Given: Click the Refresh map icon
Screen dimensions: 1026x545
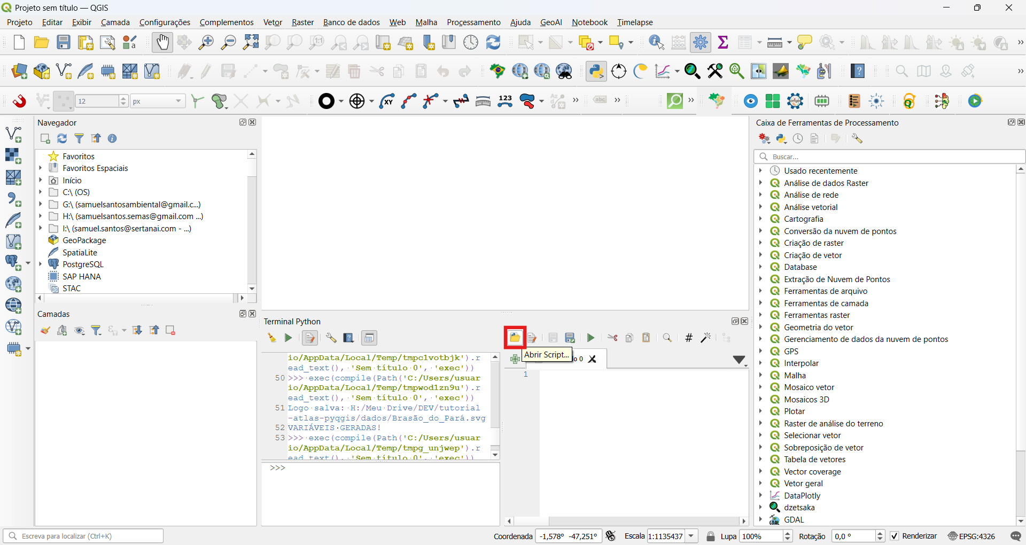Looking at the screenshot, I should tap(493, 42).
